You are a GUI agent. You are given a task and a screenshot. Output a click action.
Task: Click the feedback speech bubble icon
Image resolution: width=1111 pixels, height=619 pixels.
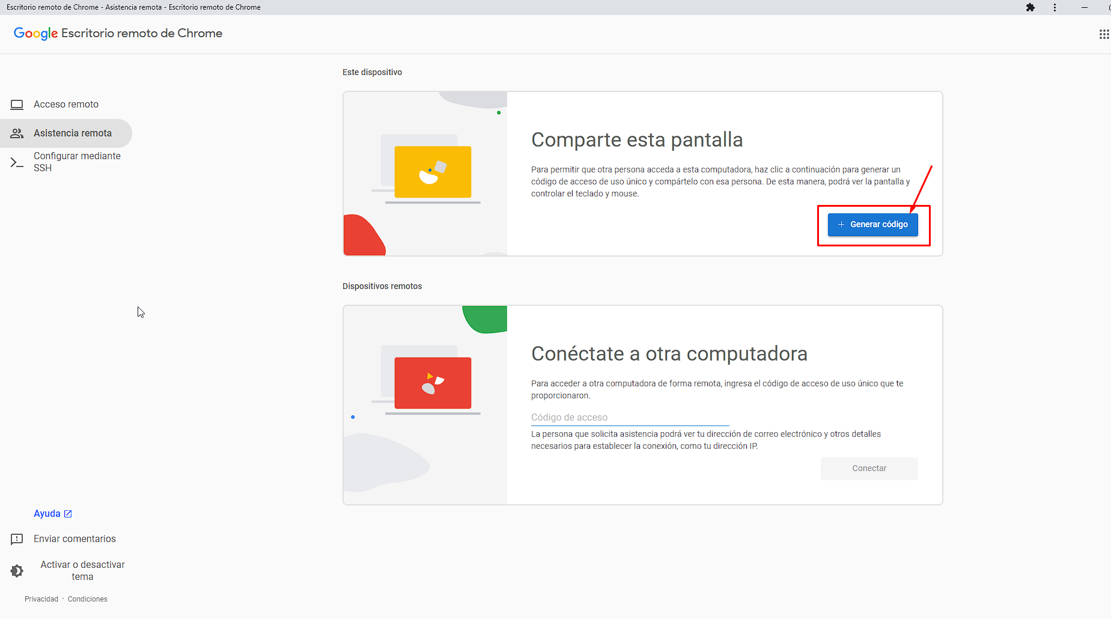[17, 539]
